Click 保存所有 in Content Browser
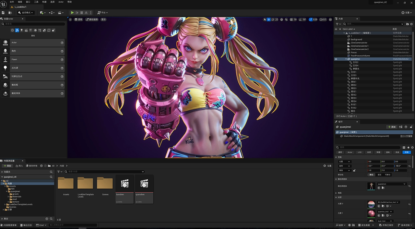 tap(31, 166)
